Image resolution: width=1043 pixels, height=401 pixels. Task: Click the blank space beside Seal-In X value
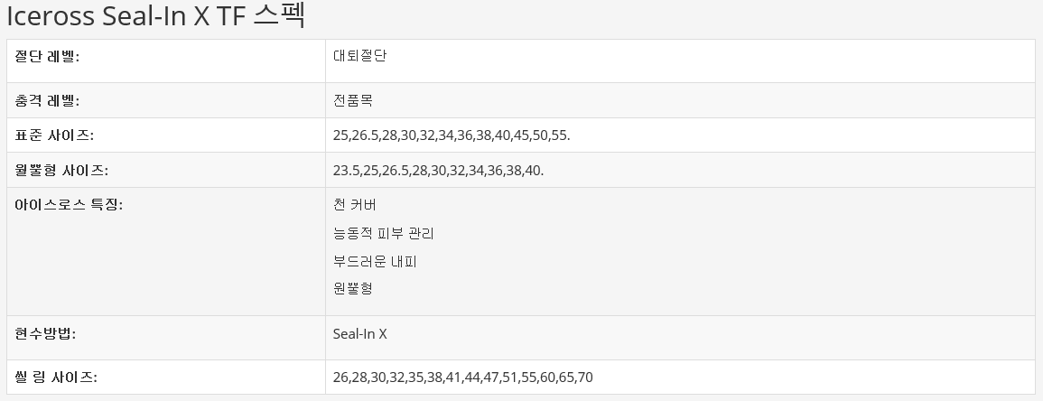pos(677,333)
